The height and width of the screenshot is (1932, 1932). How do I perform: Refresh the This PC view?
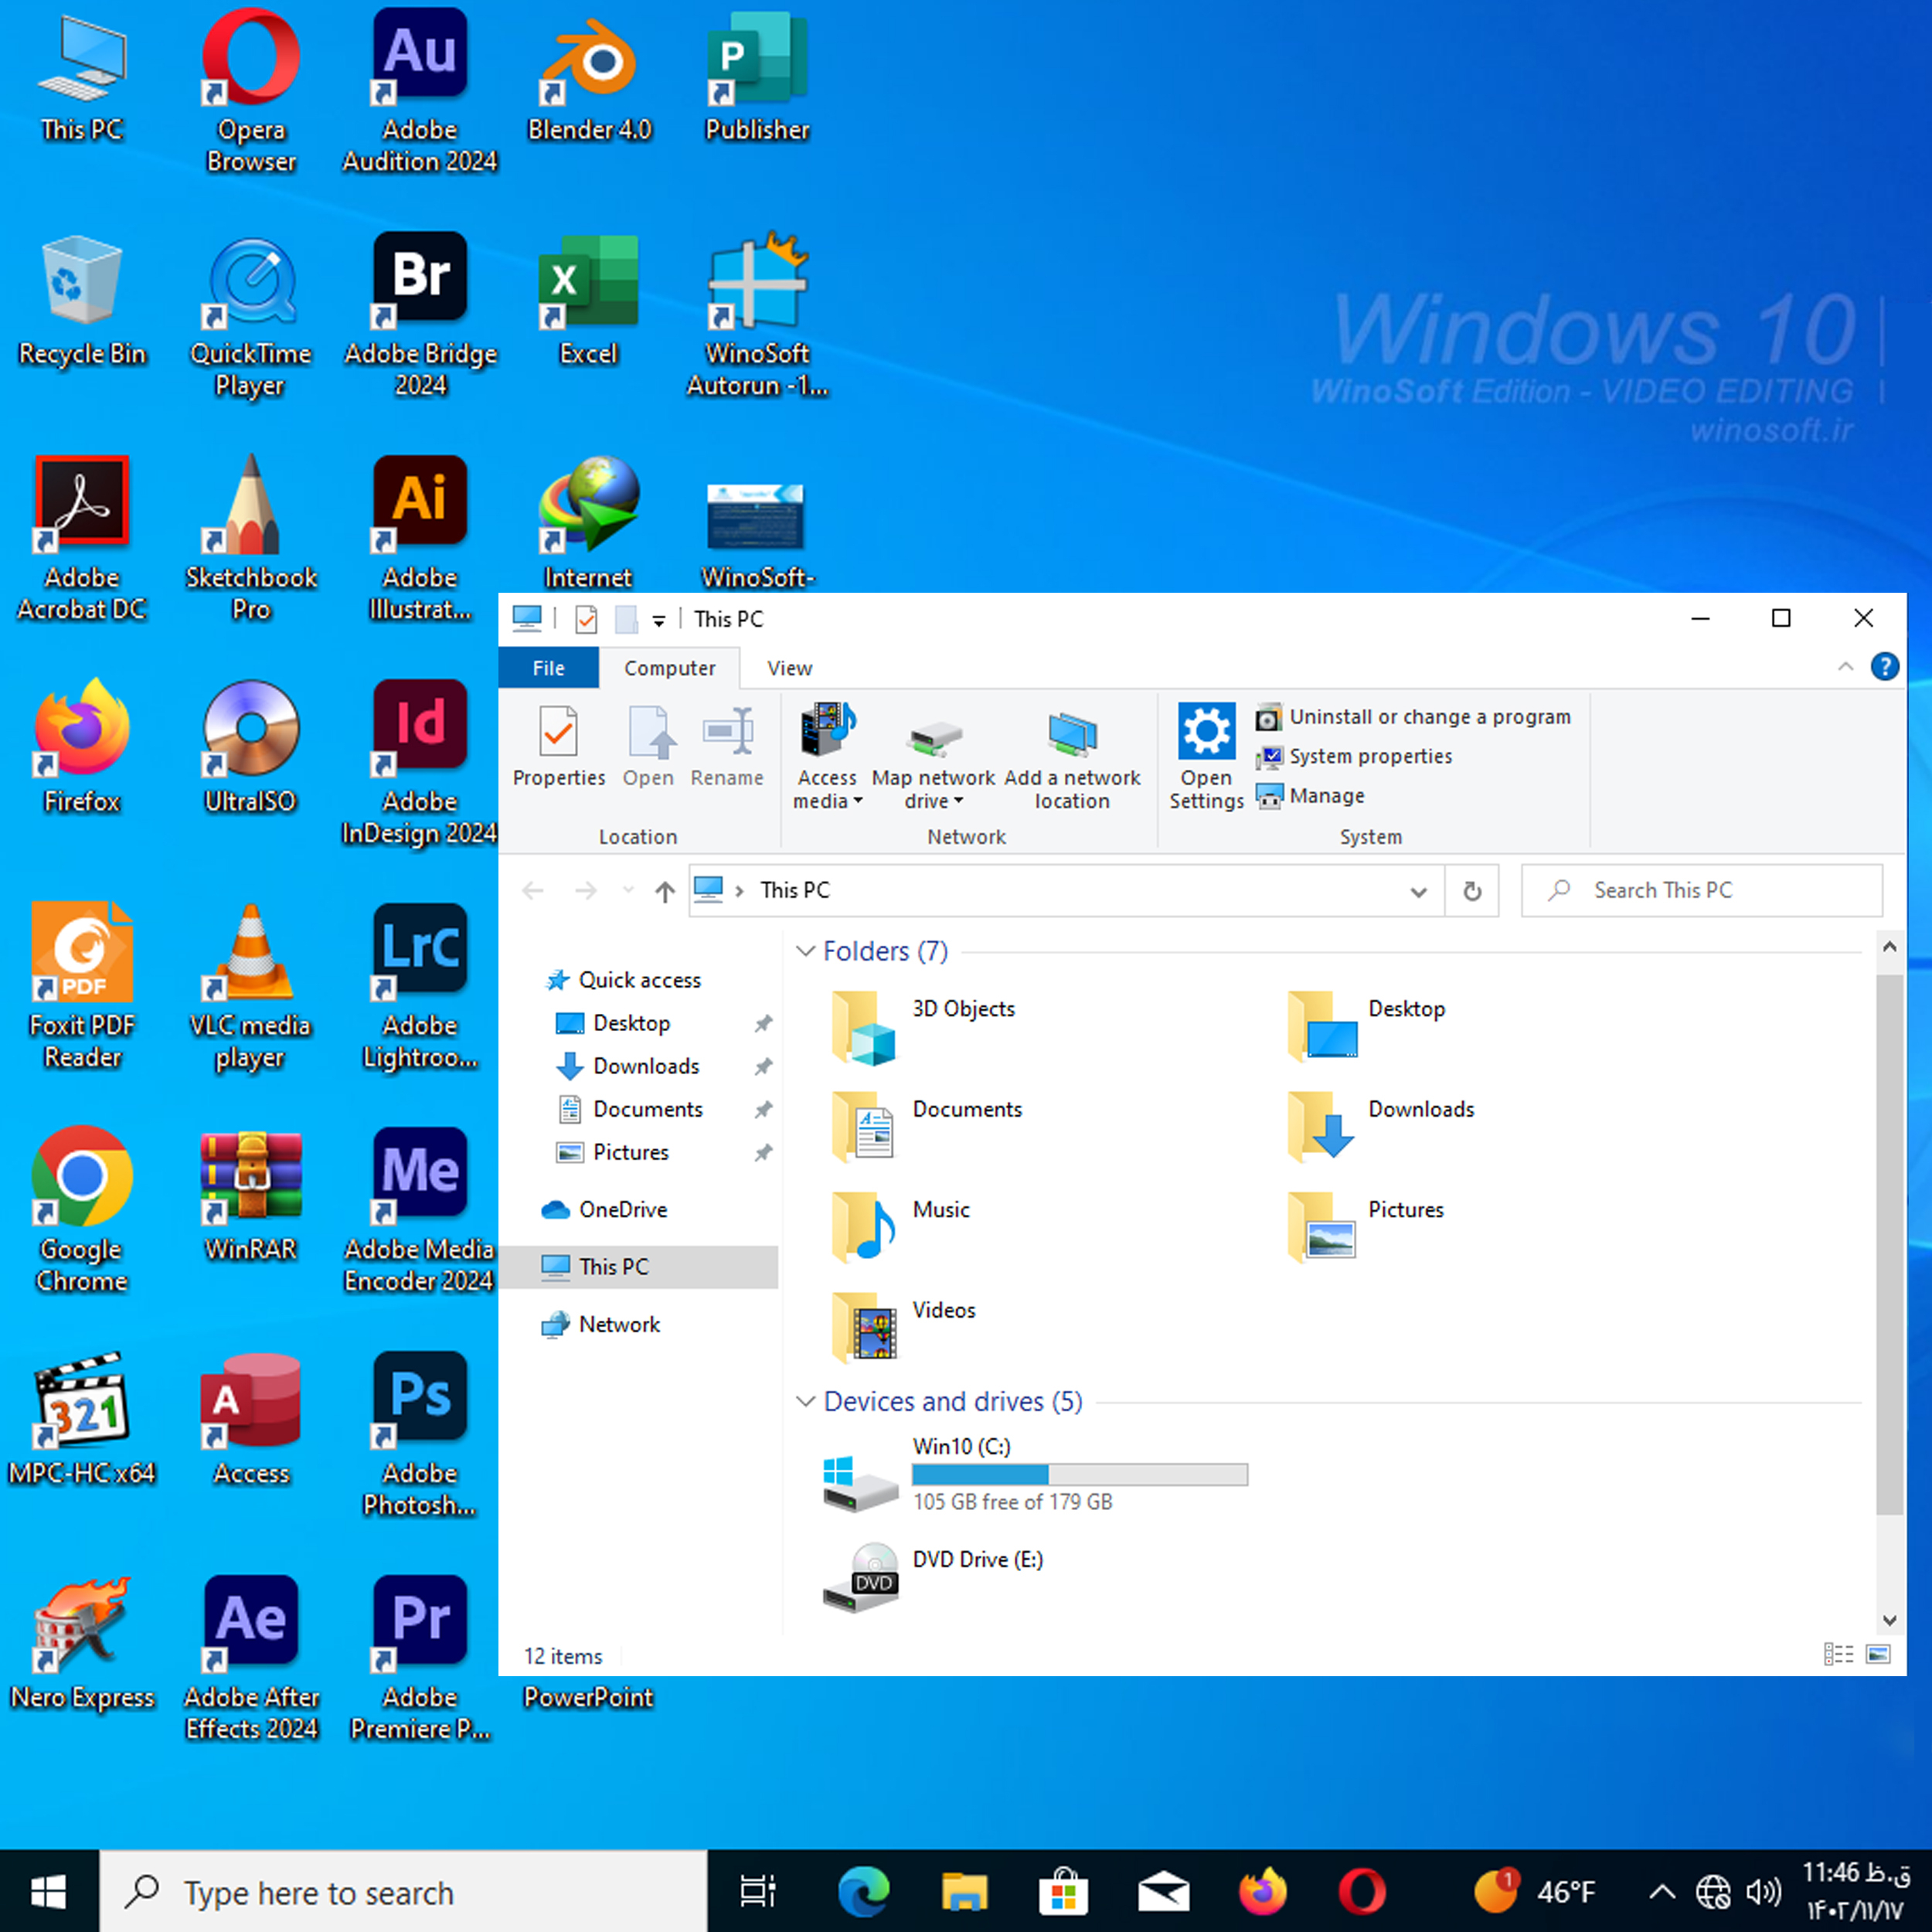pyautogui.click(x=1472, y=891)
